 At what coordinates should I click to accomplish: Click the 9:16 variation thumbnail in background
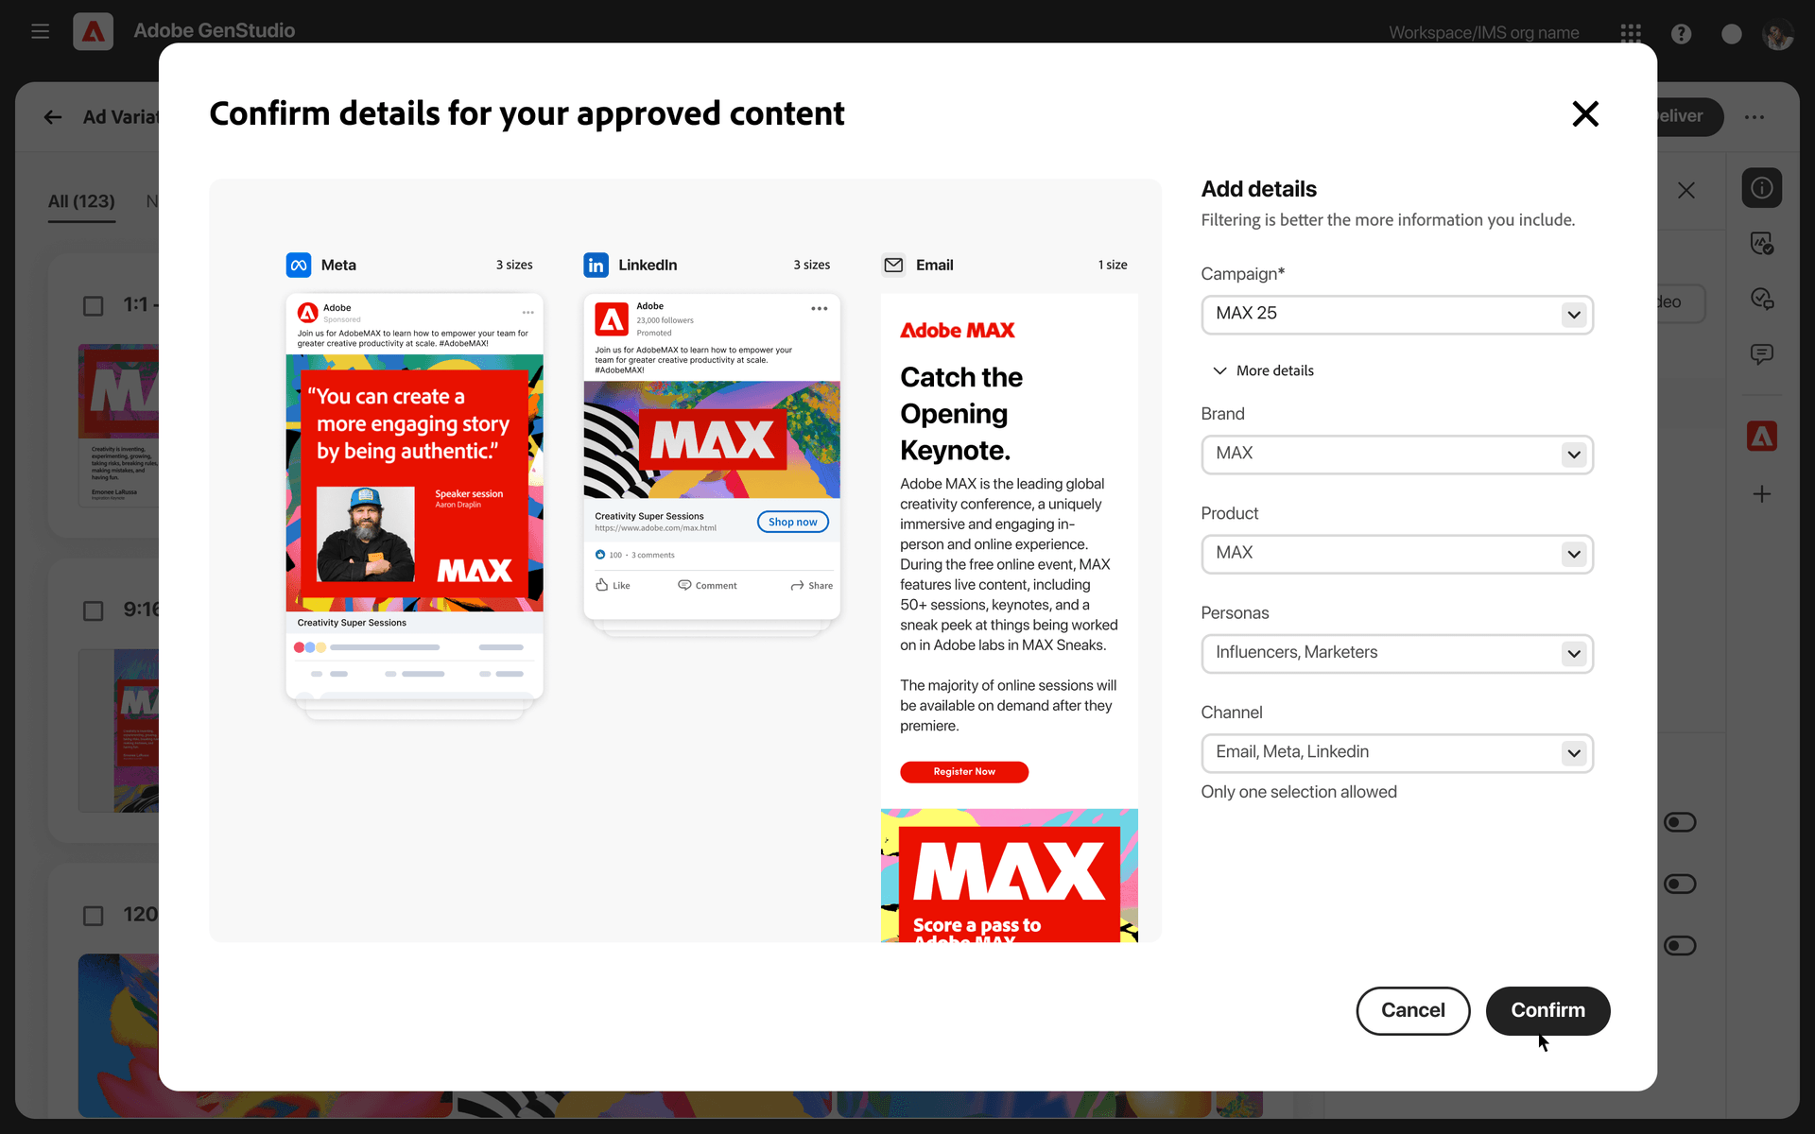(x=118, y=730)
